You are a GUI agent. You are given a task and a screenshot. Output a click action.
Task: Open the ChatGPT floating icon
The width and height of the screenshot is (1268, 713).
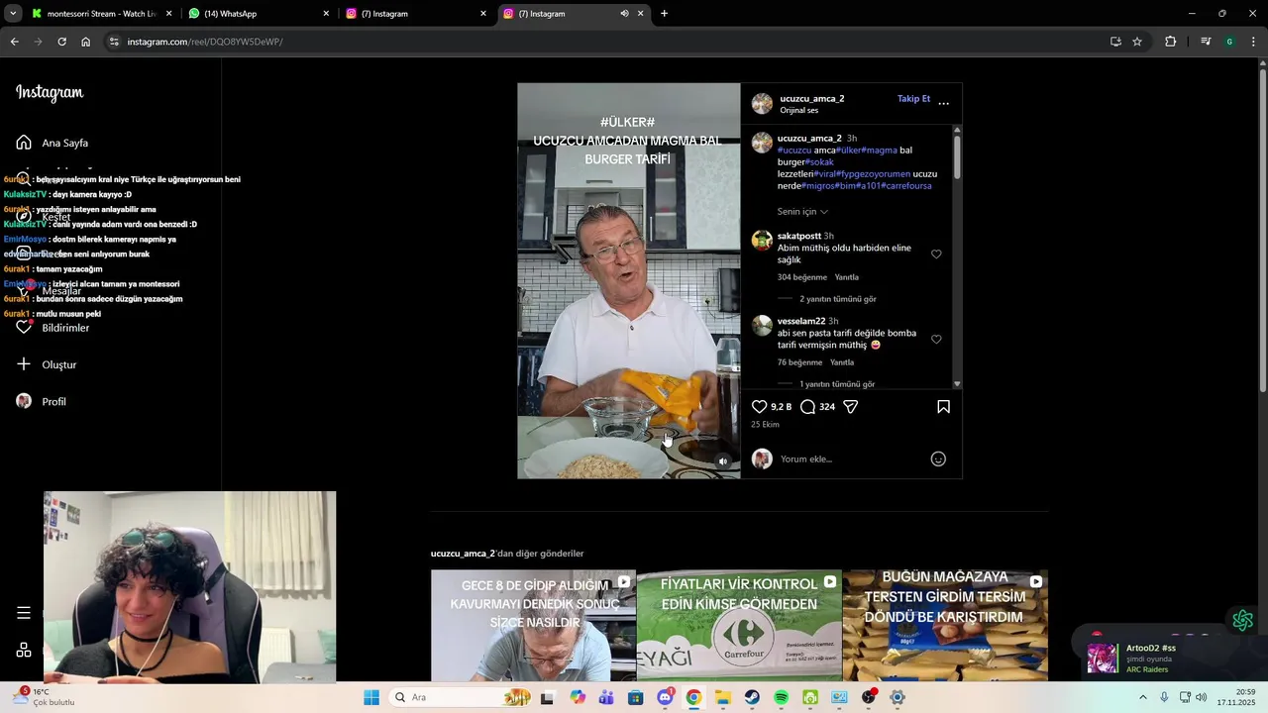1242,621
